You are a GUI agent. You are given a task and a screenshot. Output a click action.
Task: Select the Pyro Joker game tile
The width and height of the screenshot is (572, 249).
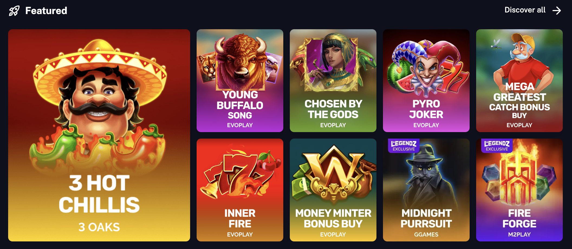point(426,81)
